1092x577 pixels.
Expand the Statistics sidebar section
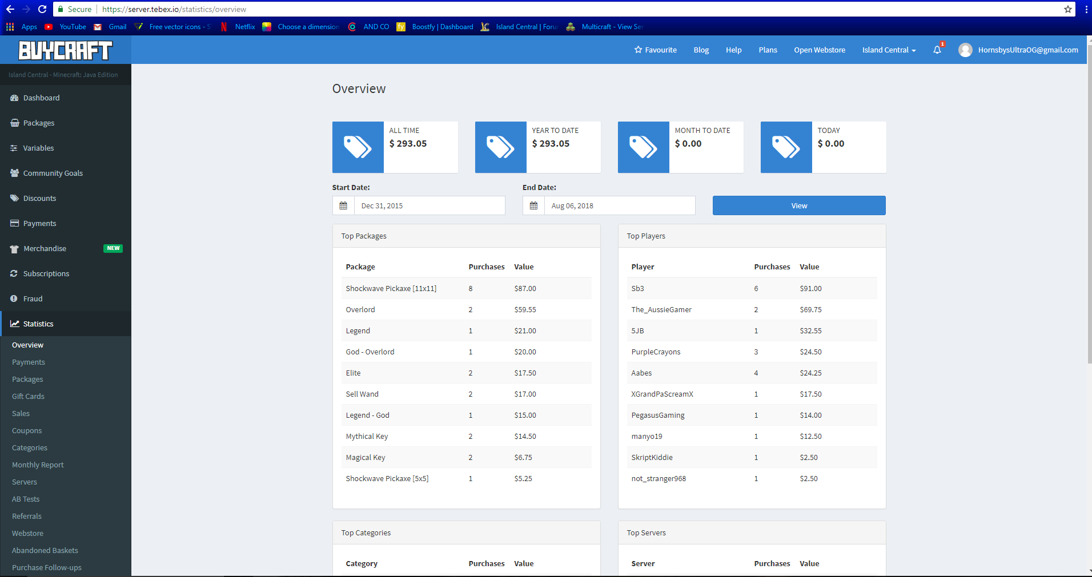click(38, 324)
